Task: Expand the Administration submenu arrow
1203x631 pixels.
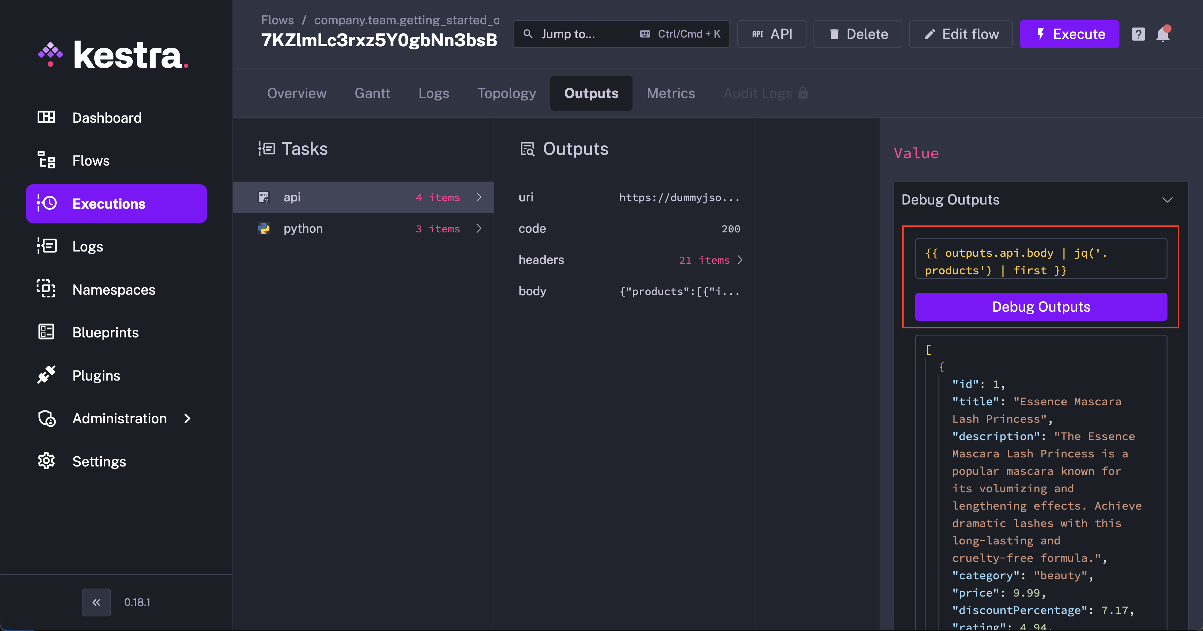Action: [187, 418]
